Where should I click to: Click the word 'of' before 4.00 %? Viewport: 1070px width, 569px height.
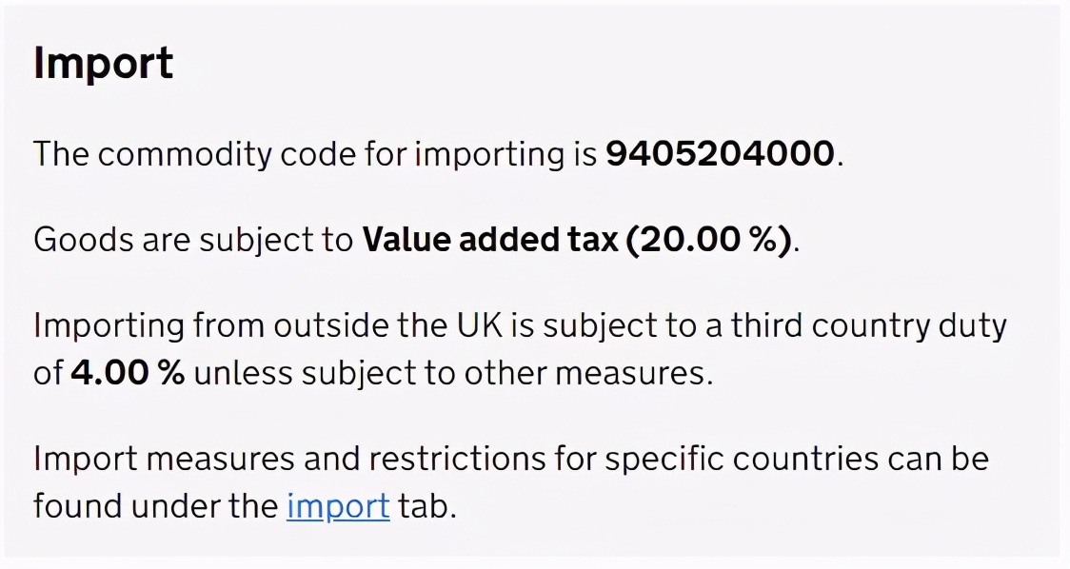click(48, 372)
